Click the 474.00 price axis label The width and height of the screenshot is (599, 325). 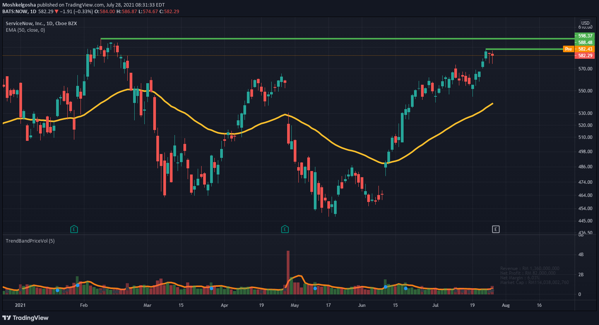[585, 182]
